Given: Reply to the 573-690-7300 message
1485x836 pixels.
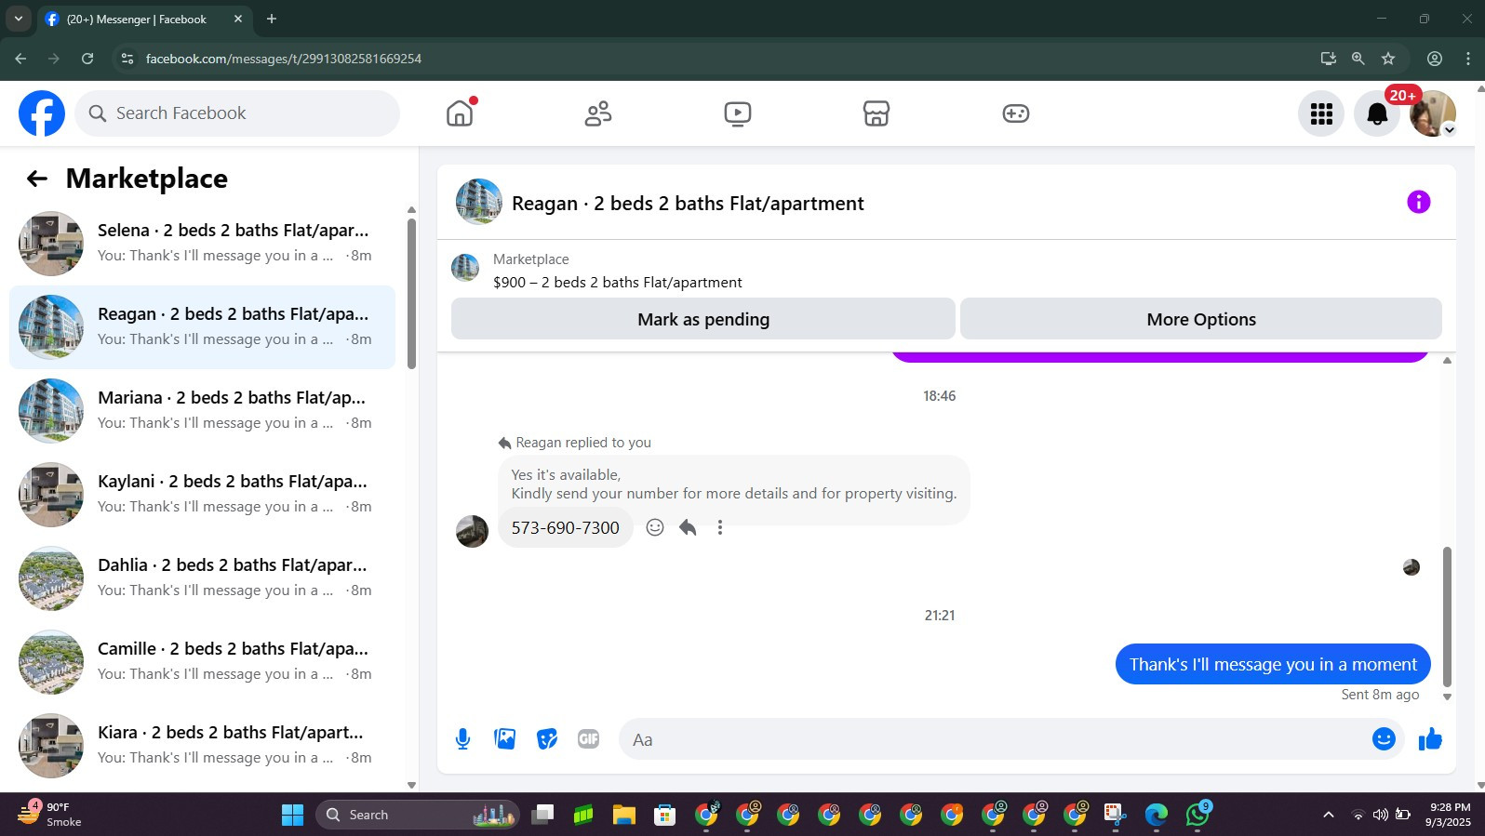Looking at the screenshot, I should coord(688,527).
